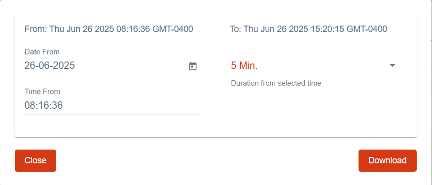This screenshot has width=432, height=185.
Task: Click the Time From field showing 08:16:36
Action: point(112,106)
